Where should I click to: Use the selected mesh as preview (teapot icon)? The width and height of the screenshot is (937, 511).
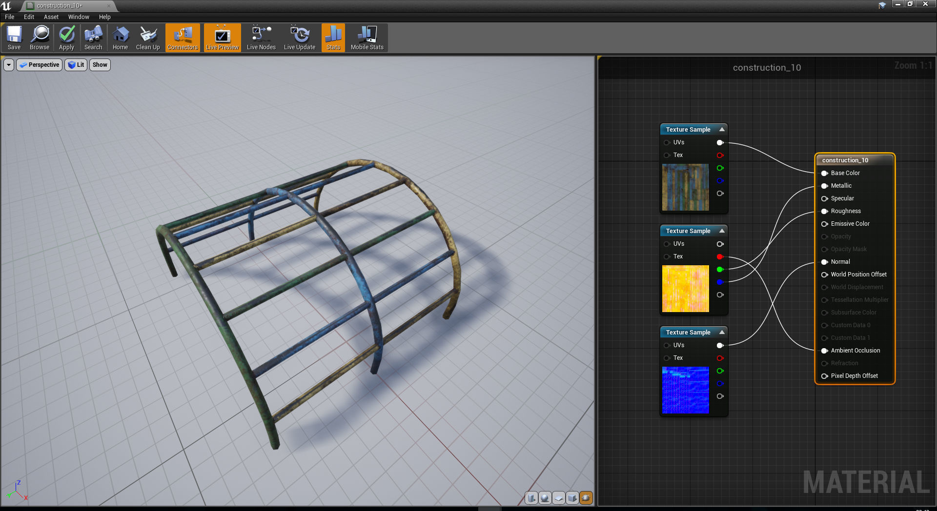pos(586,498)
